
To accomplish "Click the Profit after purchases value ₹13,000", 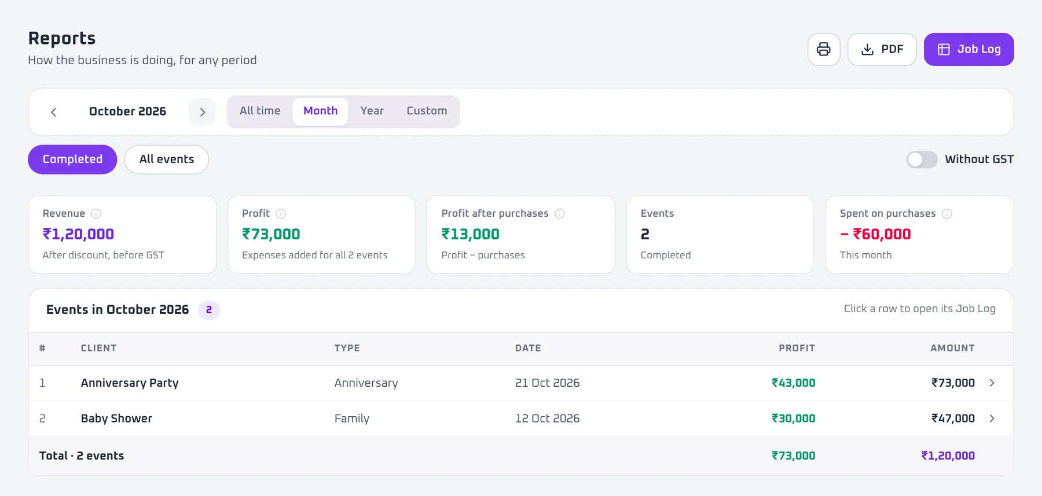I will point(470,234).
